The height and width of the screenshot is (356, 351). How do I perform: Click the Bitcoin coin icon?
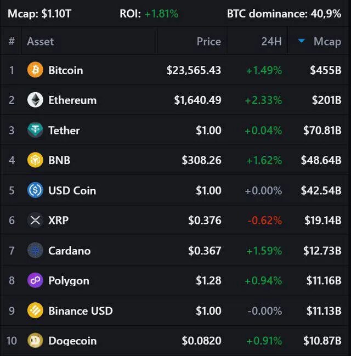tap(35, 70)
